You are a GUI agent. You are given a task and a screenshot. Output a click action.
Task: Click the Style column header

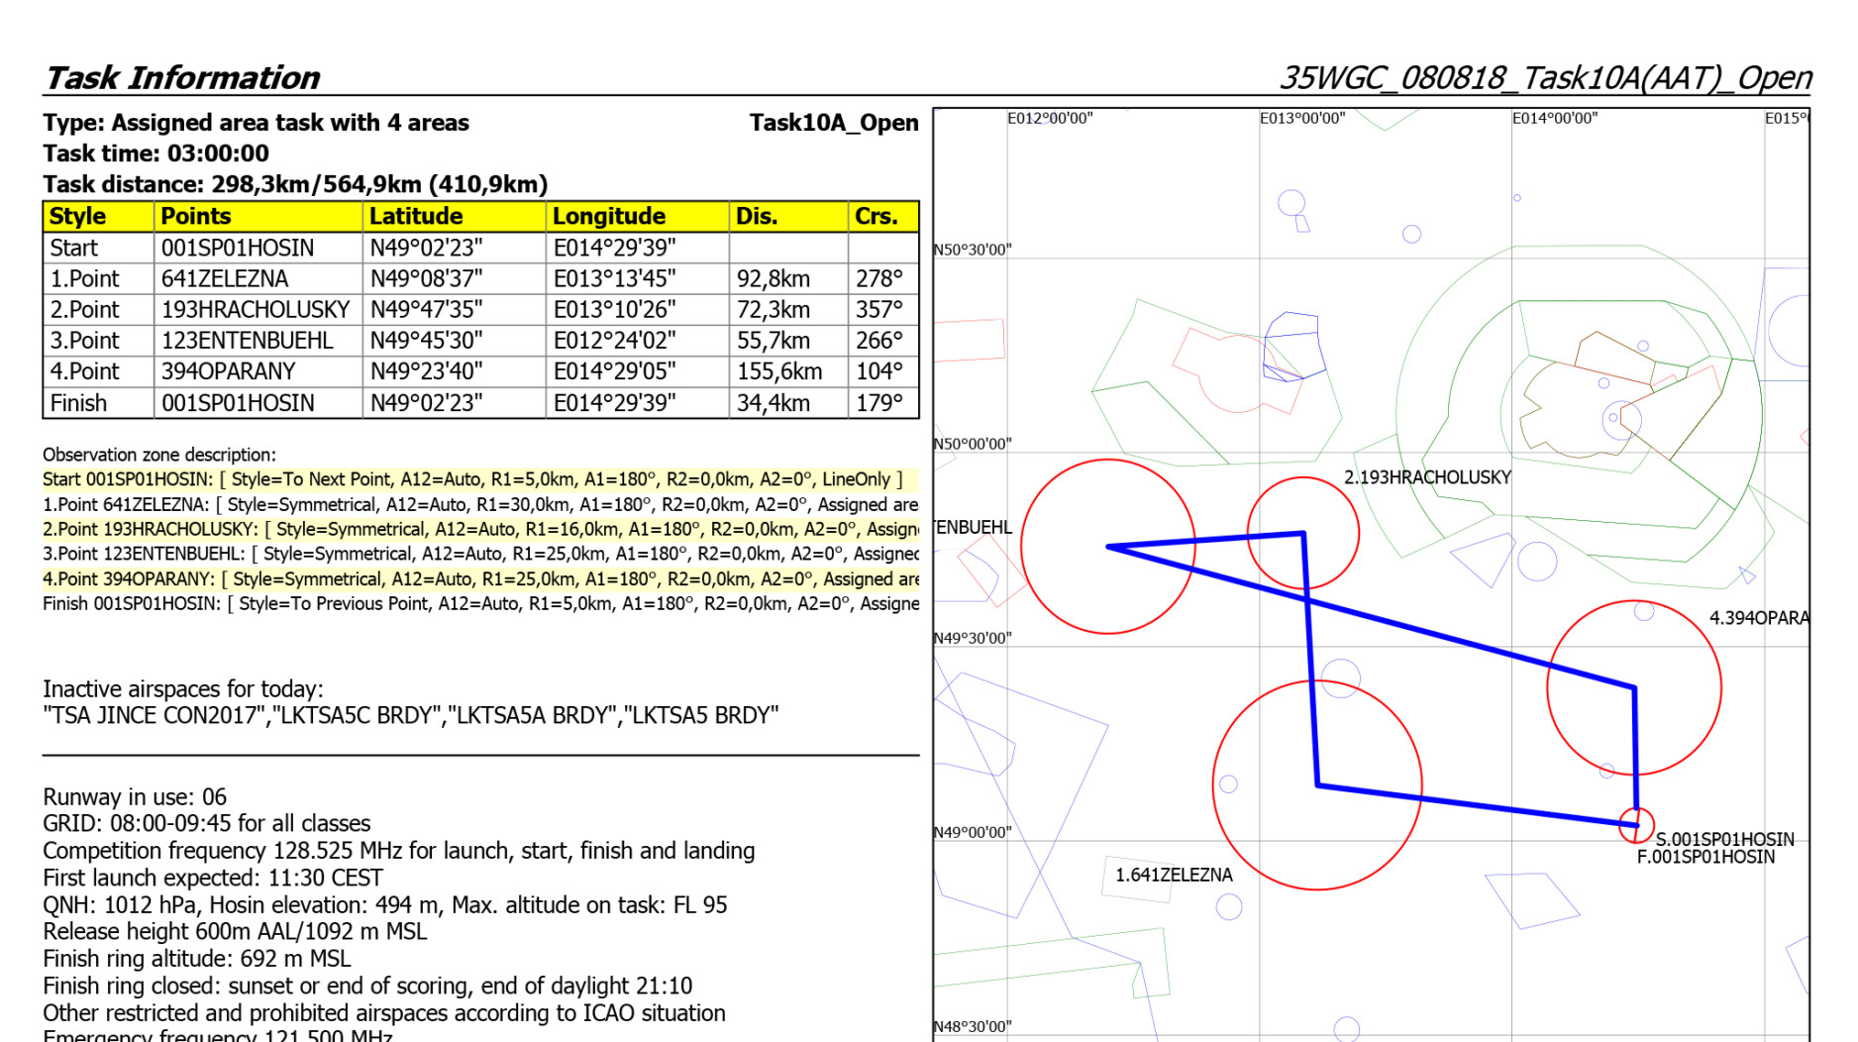tap(78, 216)
